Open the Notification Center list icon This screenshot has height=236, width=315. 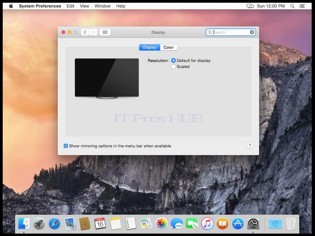pyautogui.click(x=302, y=6)
